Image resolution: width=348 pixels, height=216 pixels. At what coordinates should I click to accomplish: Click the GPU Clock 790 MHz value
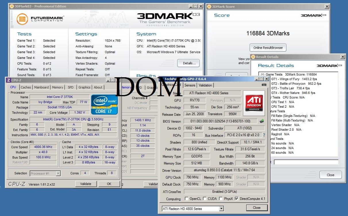point(192,177)
